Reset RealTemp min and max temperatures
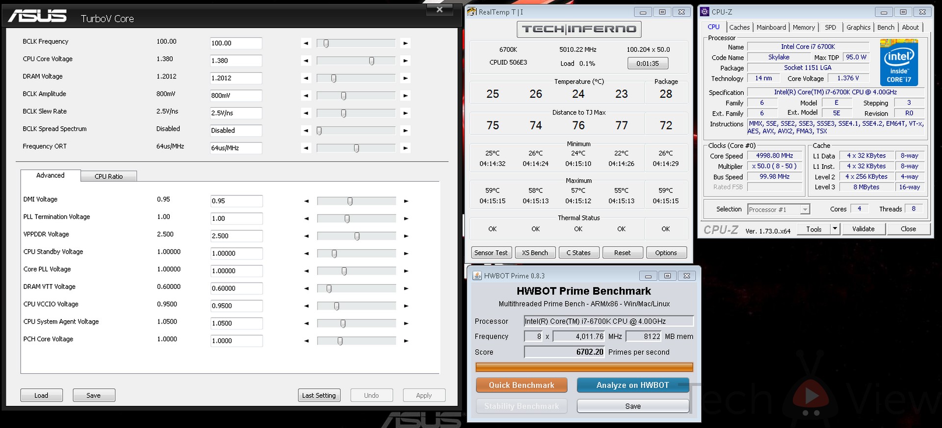This screenshot has width=942, height=428. coord(622,253)
